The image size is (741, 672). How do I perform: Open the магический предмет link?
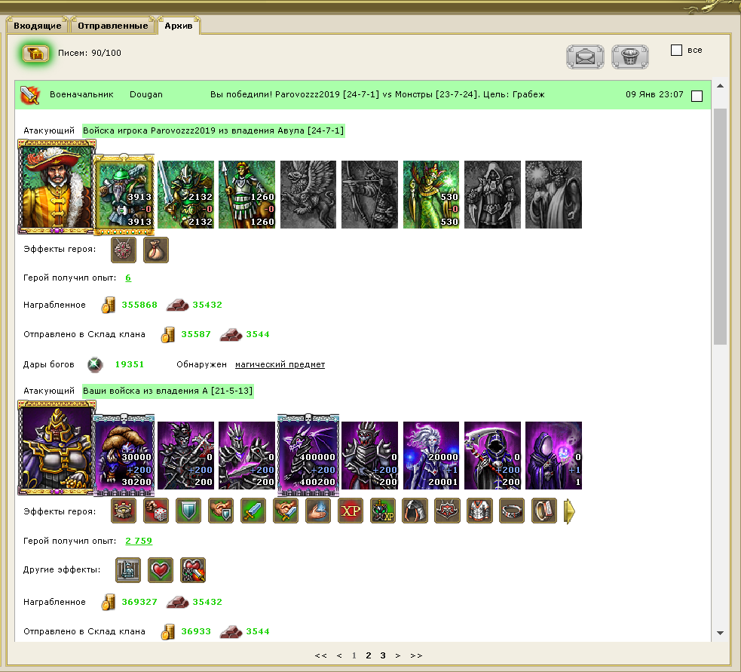280,364
